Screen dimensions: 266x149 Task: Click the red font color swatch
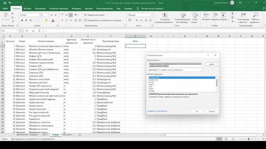tap(53, 20)
